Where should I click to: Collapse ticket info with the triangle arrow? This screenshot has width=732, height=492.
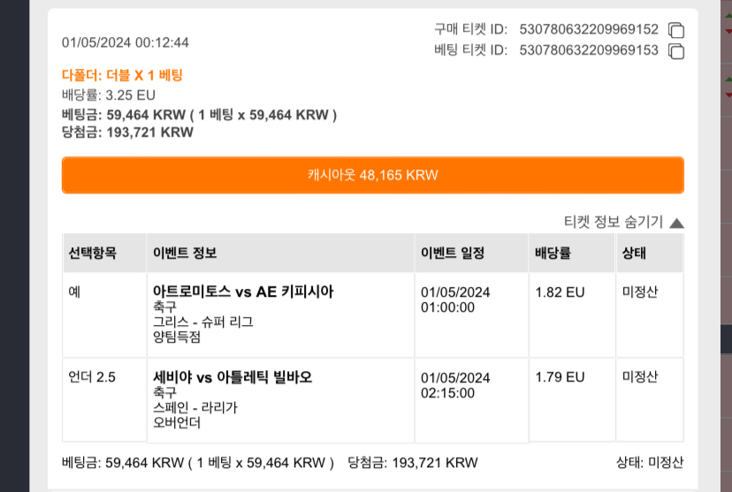(676, 223)
